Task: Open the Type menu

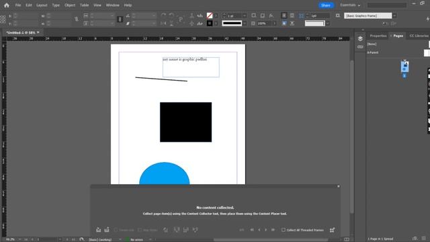Action: (56, 5)
